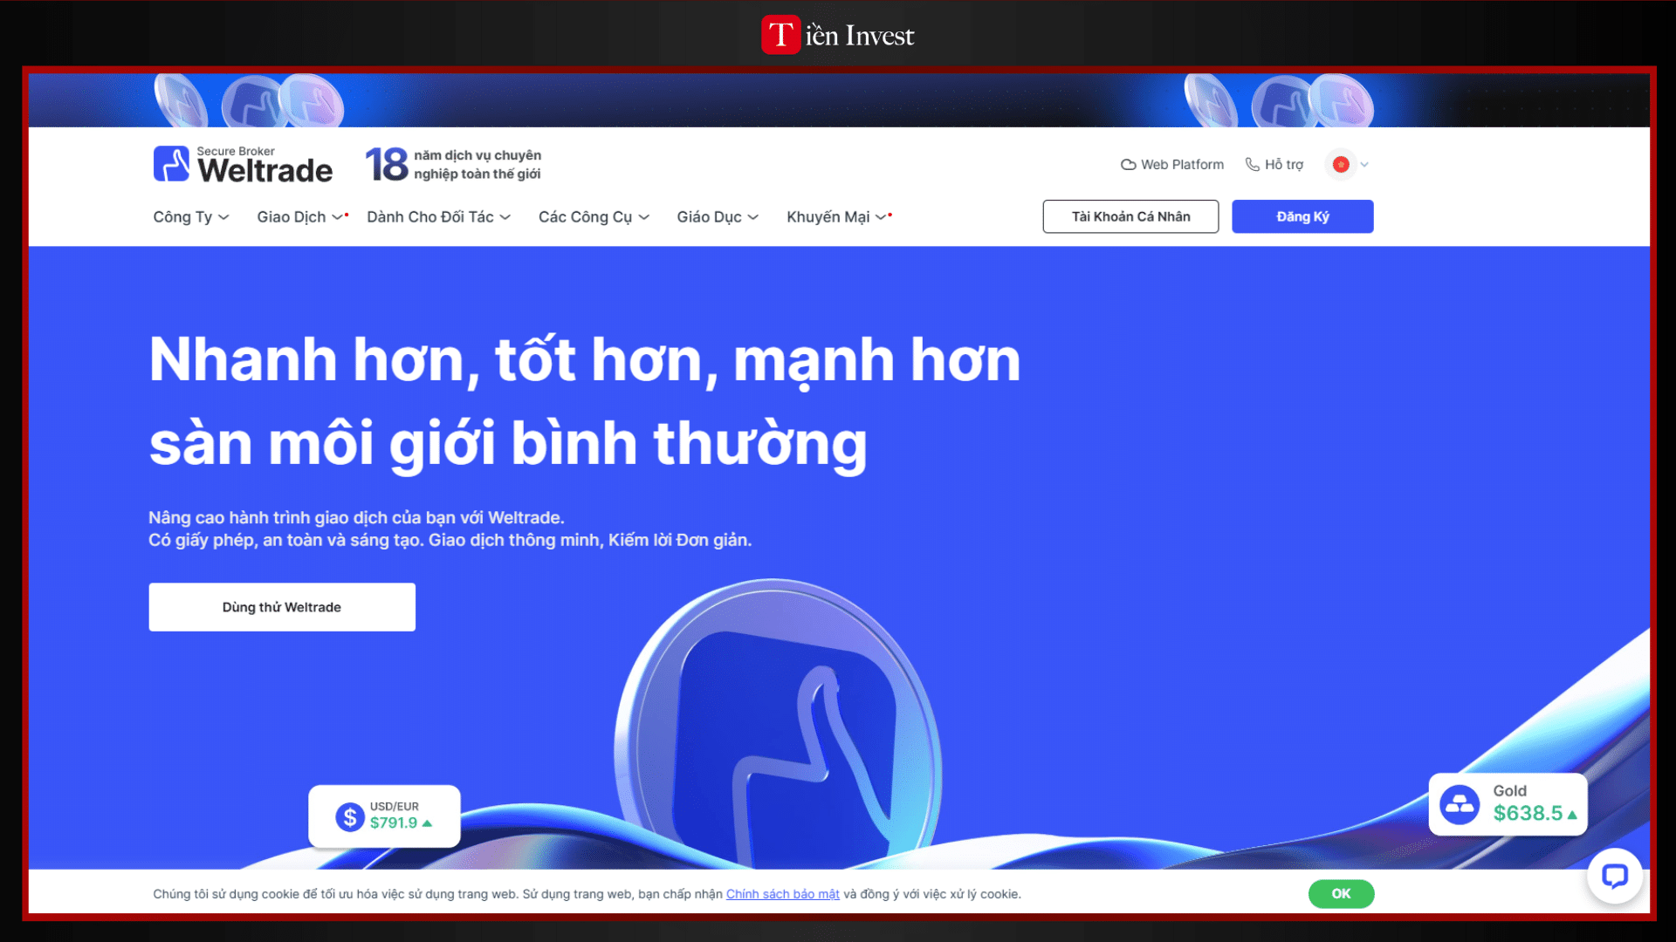Click the Hỗ trợ phone icon
This screenshot has height=942, width=1676.
[x=1252, y=165]
